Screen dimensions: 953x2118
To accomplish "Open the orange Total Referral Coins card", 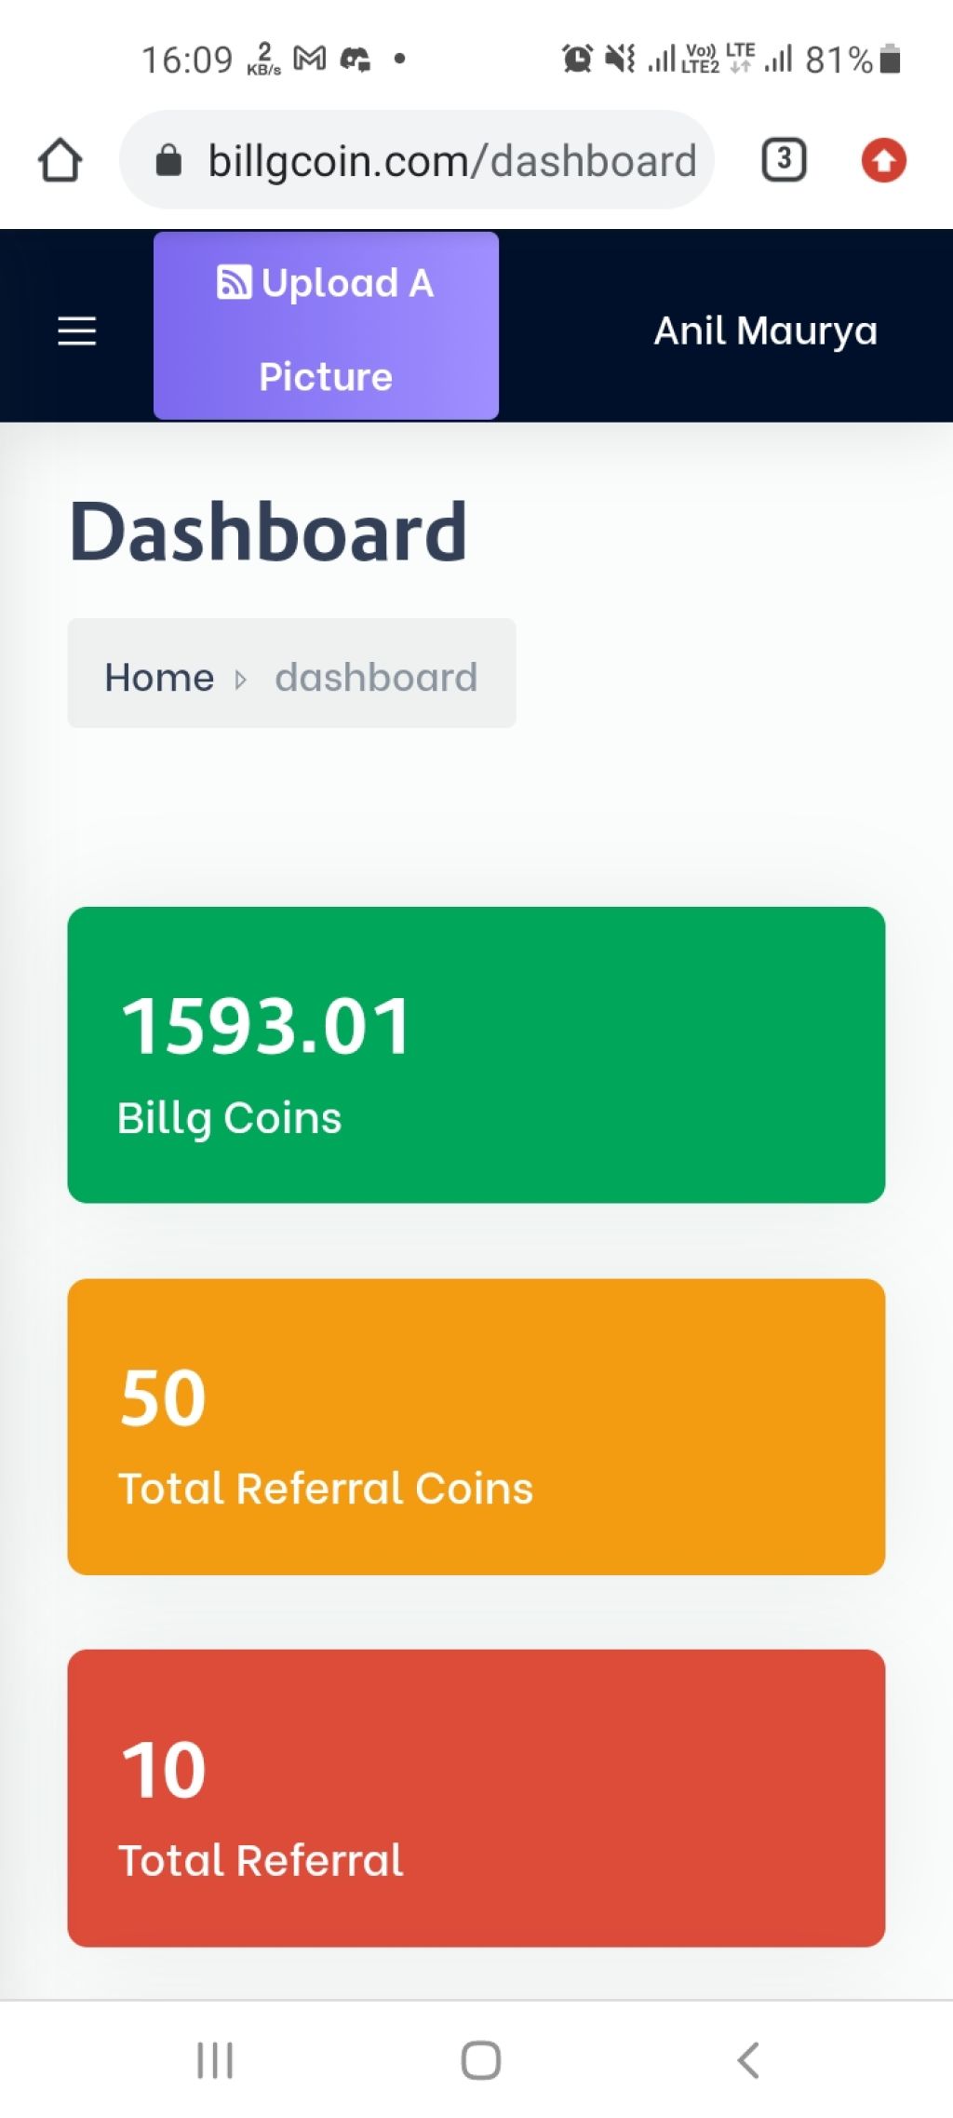I will [476, 1427].
